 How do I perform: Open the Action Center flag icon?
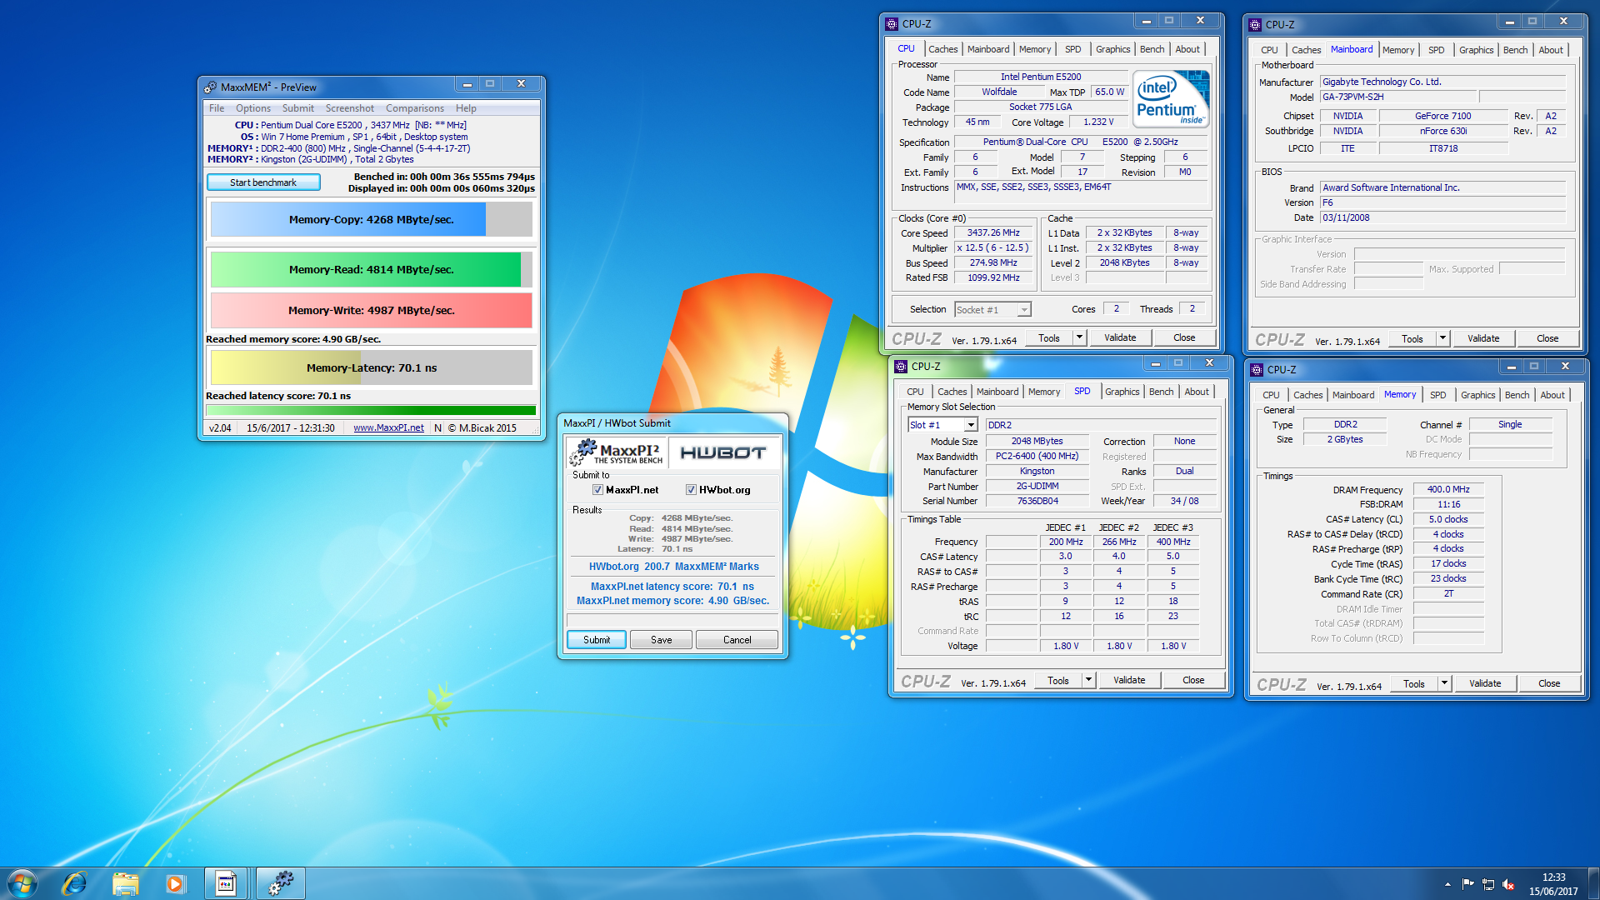tap(1467, 884)
